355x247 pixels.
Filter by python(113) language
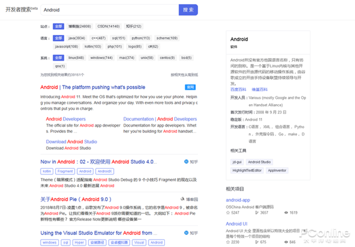pos(141,38)
